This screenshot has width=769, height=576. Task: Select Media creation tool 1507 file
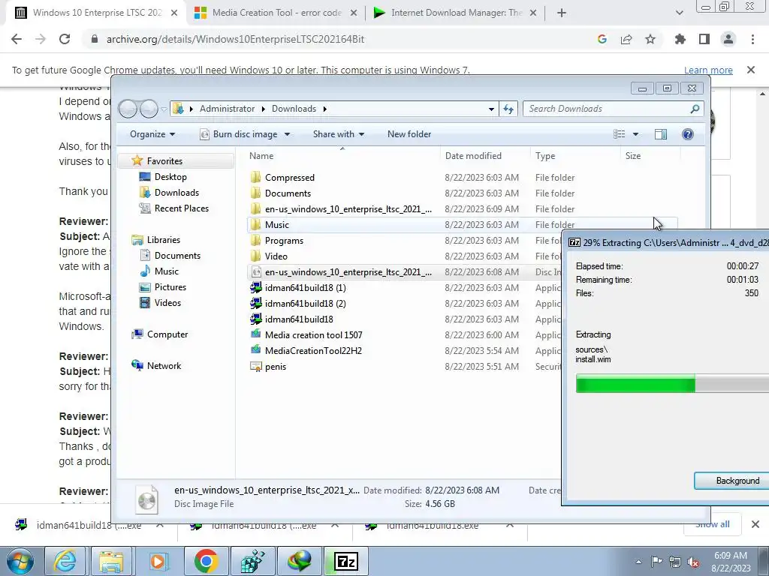(x=313, y=335)
